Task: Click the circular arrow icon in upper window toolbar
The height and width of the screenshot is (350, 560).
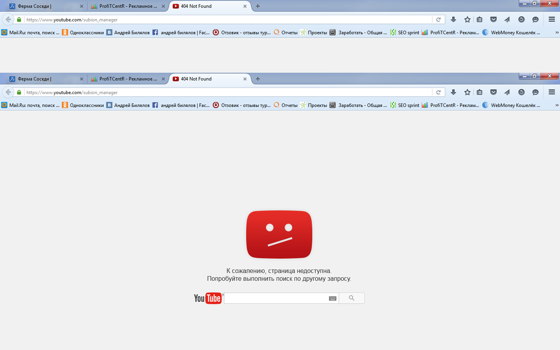Action: (x=521, y=19)
